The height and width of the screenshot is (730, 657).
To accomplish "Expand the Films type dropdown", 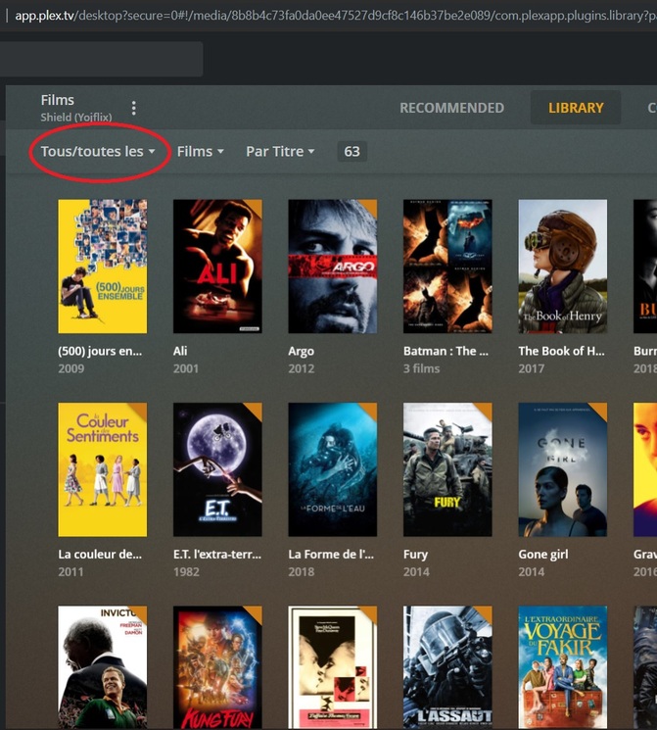I will 201,152.
